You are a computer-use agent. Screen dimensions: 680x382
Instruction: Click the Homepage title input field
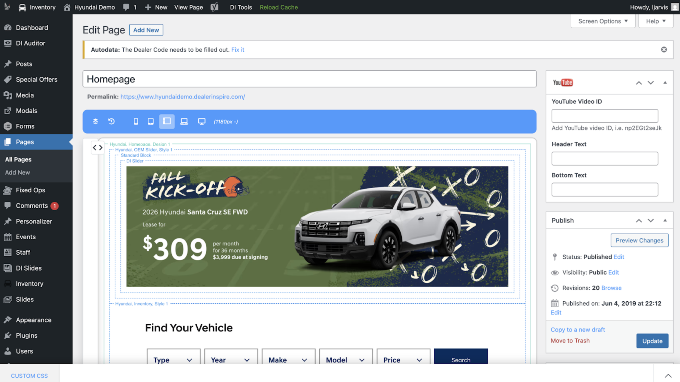tap(309, 79)
